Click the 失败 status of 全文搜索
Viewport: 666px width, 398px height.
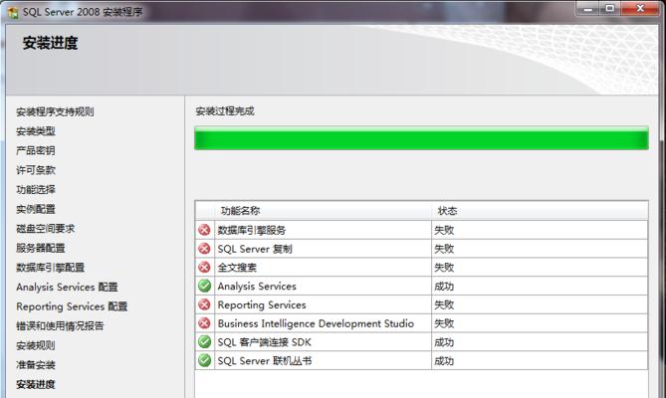tap(444, 268)
